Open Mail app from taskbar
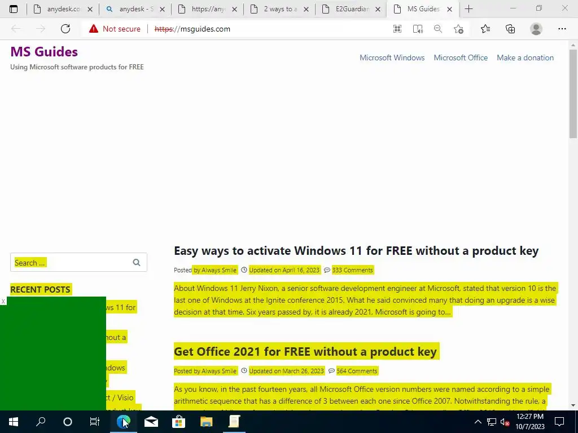The width and height of the screenshot is (578, 433). (x=151, y=422)
